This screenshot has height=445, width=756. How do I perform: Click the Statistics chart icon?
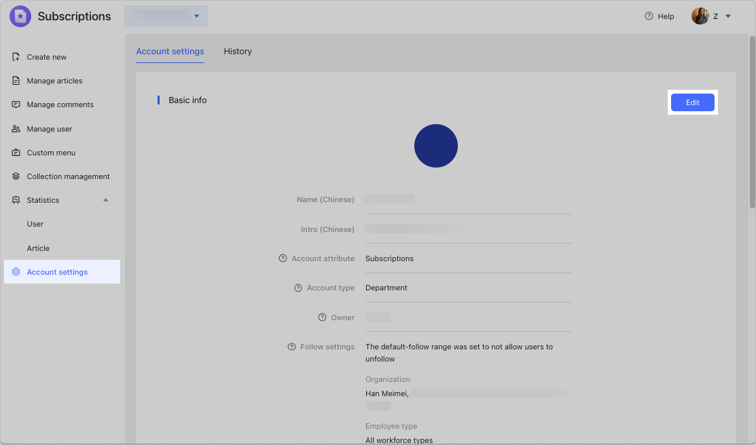[x=16, y=200]
